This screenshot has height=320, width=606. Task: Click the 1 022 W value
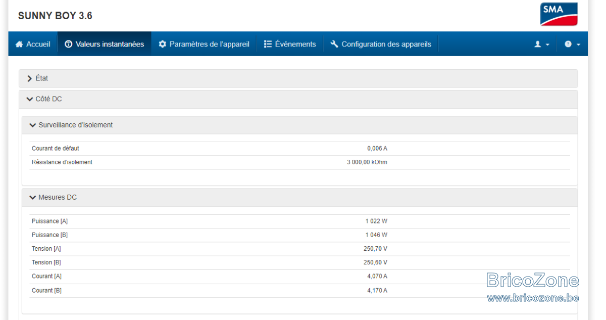[x=377, y=221]
